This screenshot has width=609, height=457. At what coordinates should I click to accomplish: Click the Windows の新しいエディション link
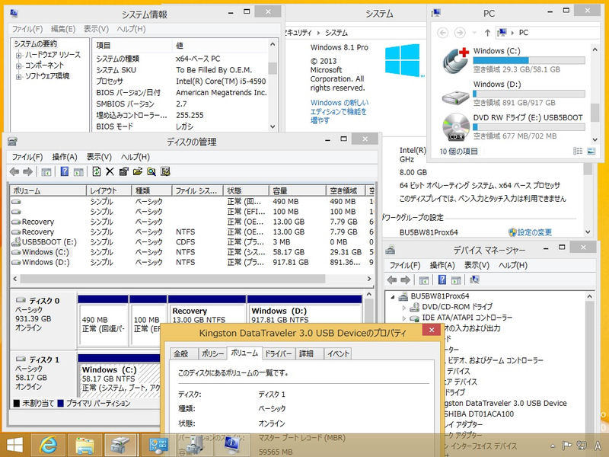click(x=339, y=111)
